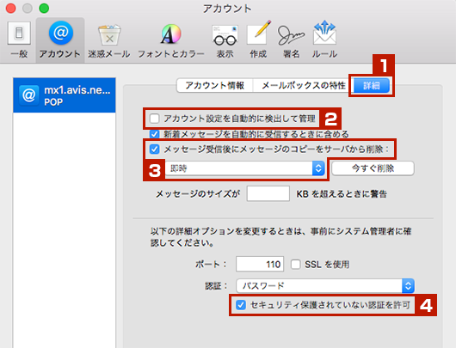
Task: Click the 今すぐ削除 button
Action: coord(373,168)
